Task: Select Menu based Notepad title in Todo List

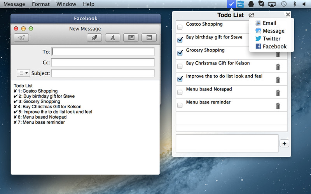Action: (x=209, y=89)
